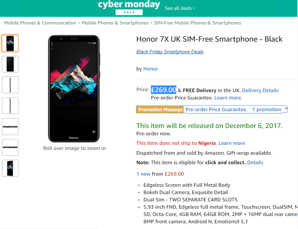
Task: Open the See all deals menu
Action: pos(179,9)
